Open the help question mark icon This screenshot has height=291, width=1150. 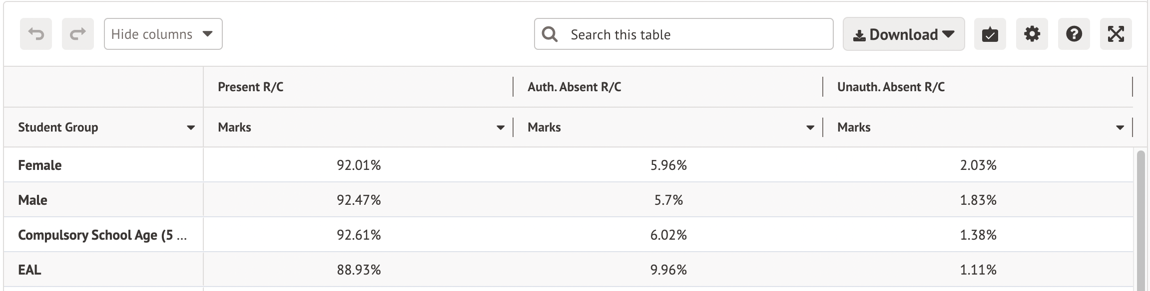(1074, 34)
